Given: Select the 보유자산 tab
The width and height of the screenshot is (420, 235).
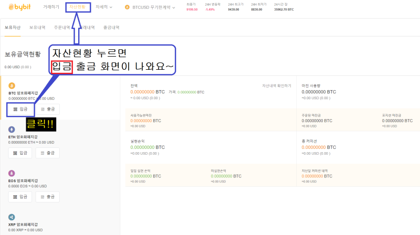Looking at the screenshot, I should [x=13, y=27].
